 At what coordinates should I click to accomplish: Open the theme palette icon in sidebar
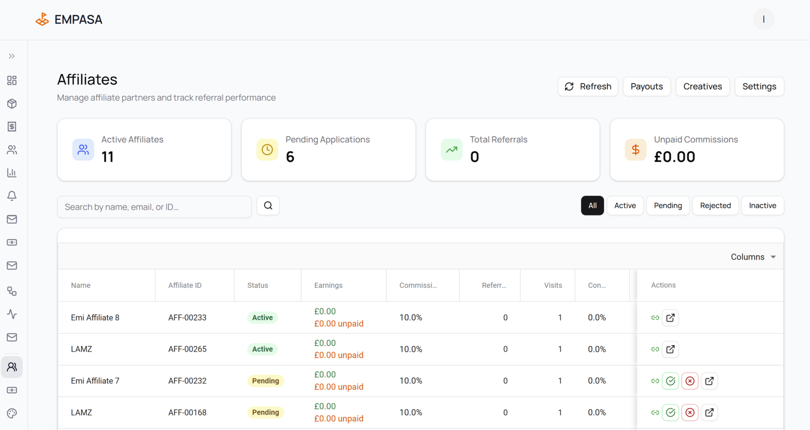click(x=12, y=413)
